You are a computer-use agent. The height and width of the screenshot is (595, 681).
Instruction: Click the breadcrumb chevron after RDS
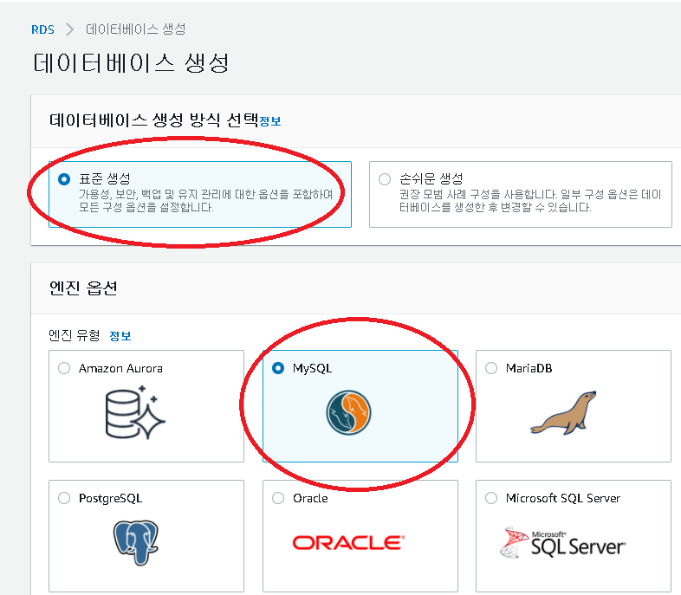click(x=69, y=29)
